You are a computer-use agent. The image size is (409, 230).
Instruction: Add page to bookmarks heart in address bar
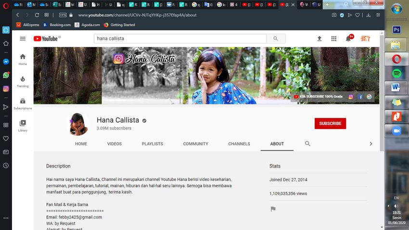(x=358, y=15)
